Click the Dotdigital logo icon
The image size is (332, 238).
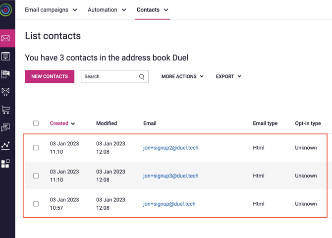(x=6, y=9)
